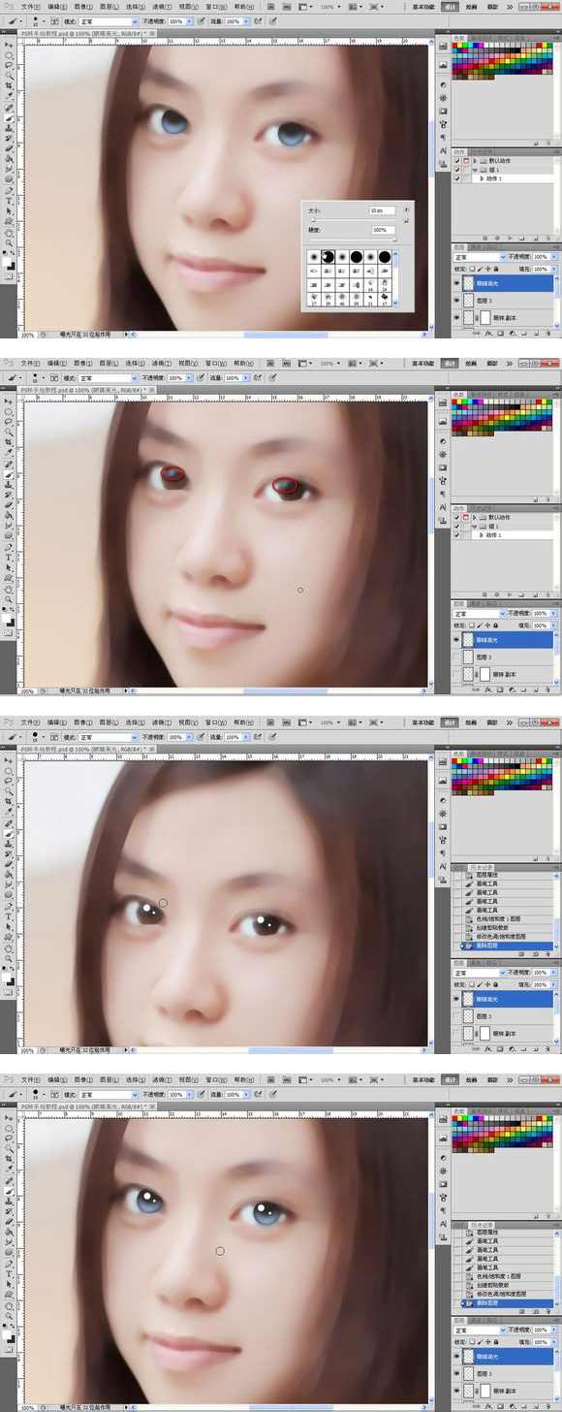Click record button in first screenshot's Actions panel
The width and height of the screenshot is (562, 1412).
[497, 239]
